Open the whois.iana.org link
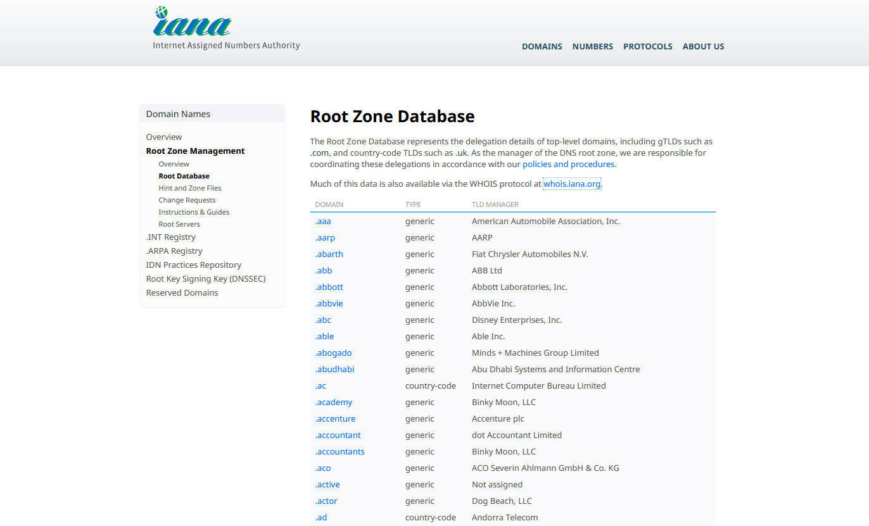 click(572, 184)
